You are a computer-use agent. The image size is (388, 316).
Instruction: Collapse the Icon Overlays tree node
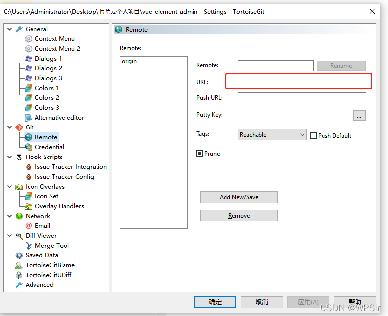coord(10,187)
